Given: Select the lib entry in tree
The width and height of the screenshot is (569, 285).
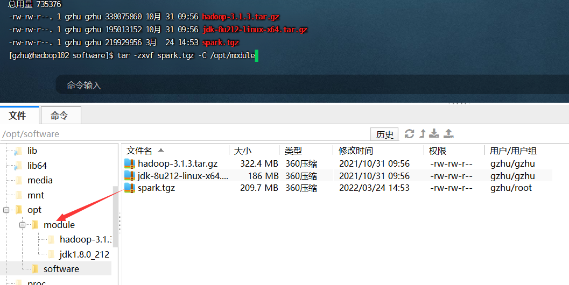Looking at the screenshot, I should (x=32, y=151).
